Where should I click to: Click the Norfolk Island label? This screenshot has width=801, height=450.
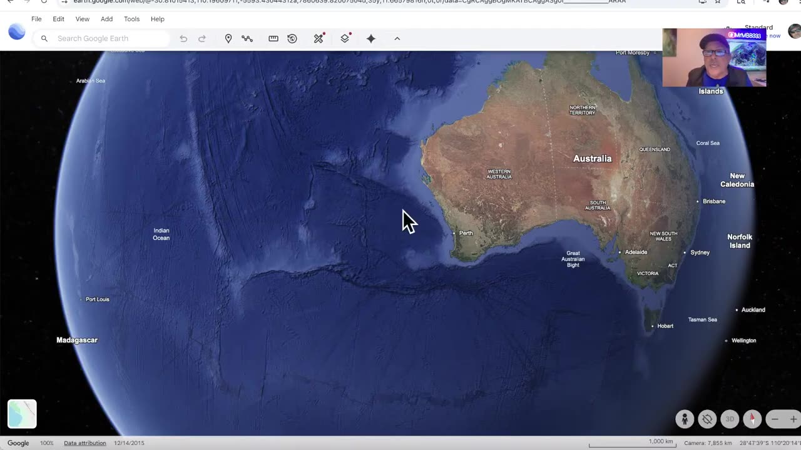tap(740, 241)
